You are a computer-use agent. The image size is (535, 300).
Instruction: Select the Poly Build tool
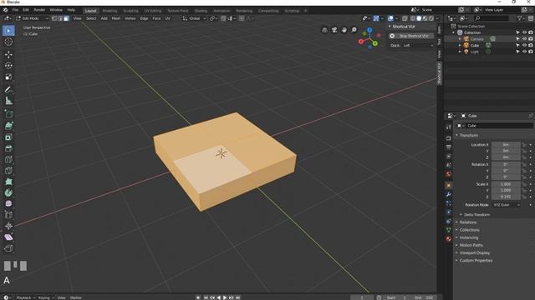tap(8, 182)
